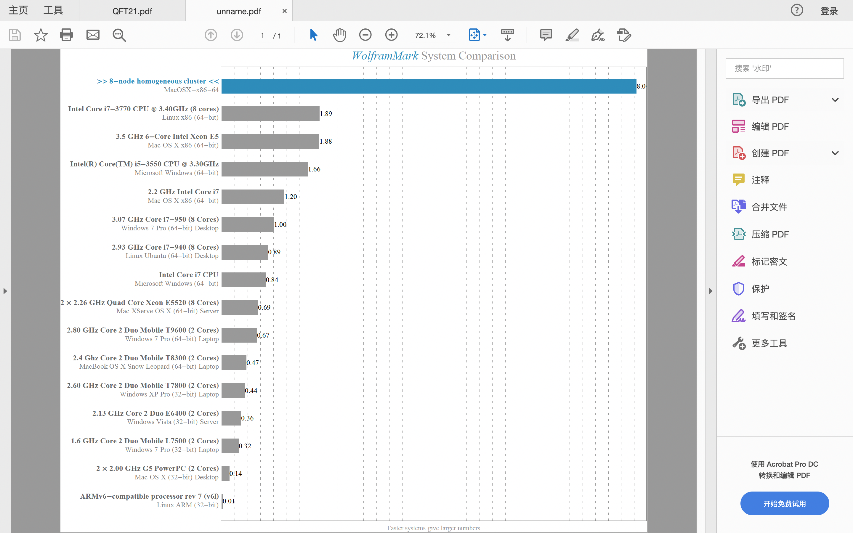853x533 pixels.
Task: Send the file with the envelope icon
Action: (93, 35)
